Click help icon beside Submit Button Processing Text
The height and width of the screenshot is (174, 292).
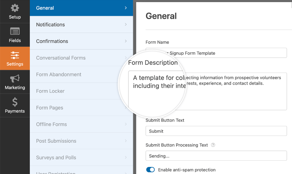tap(213, 145)
